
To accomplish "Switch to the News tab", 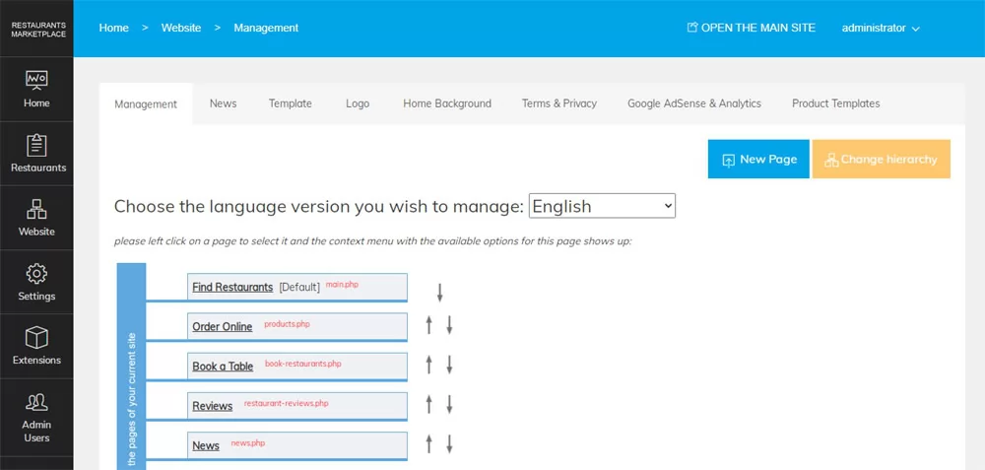I will click(223, 103).
